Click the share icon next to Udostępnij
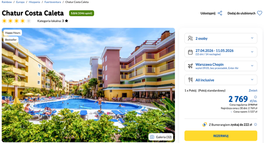The height and width of the screenshot is (143, 264). 220,13
